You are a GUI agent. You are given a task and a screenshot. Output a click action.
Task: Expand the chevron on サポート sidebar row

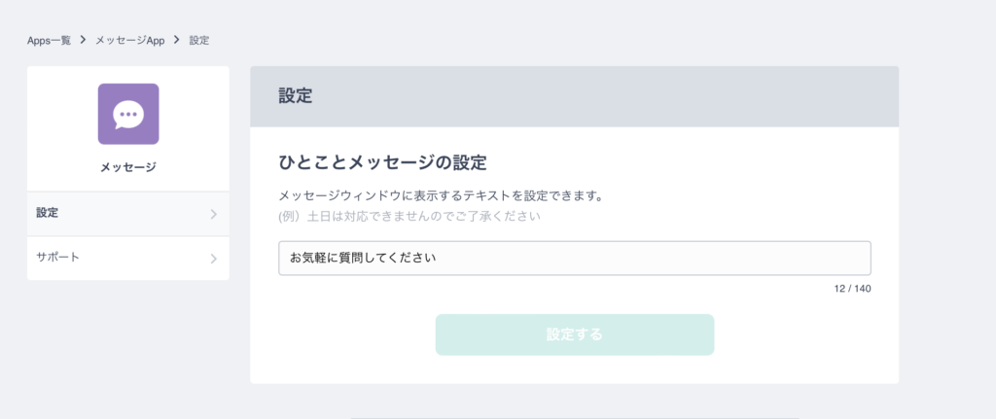pyautogui.click(x=213, y=259)
